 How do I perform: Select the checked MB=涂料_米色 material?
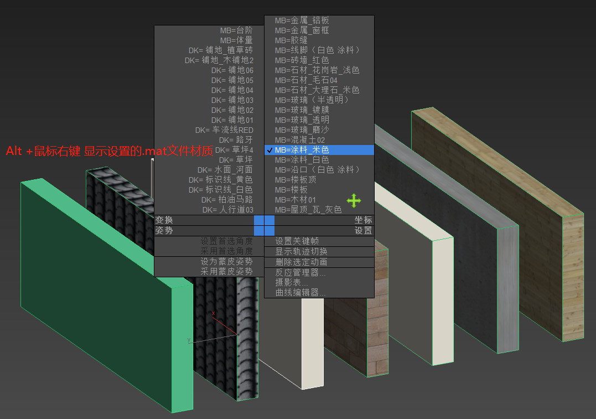tap(302, 149)
